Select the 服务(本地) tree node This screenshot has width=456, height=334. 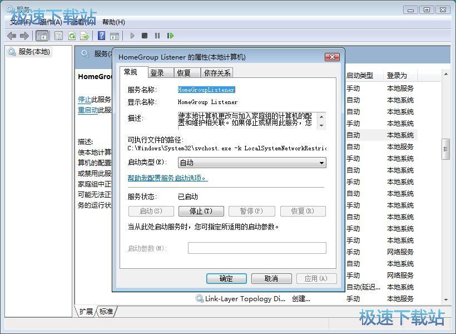[29, 52]
